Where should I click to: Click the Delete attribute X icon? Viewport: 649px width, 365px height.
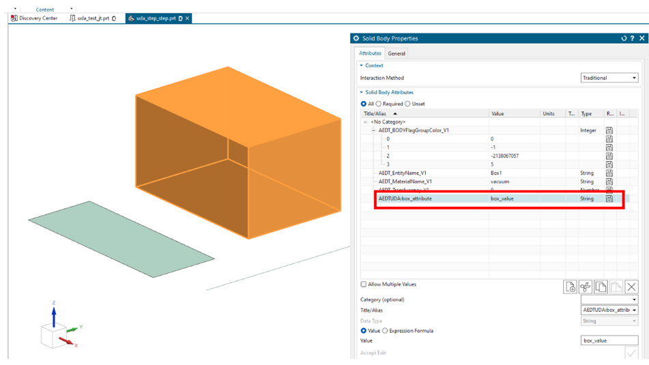(631, 287)
